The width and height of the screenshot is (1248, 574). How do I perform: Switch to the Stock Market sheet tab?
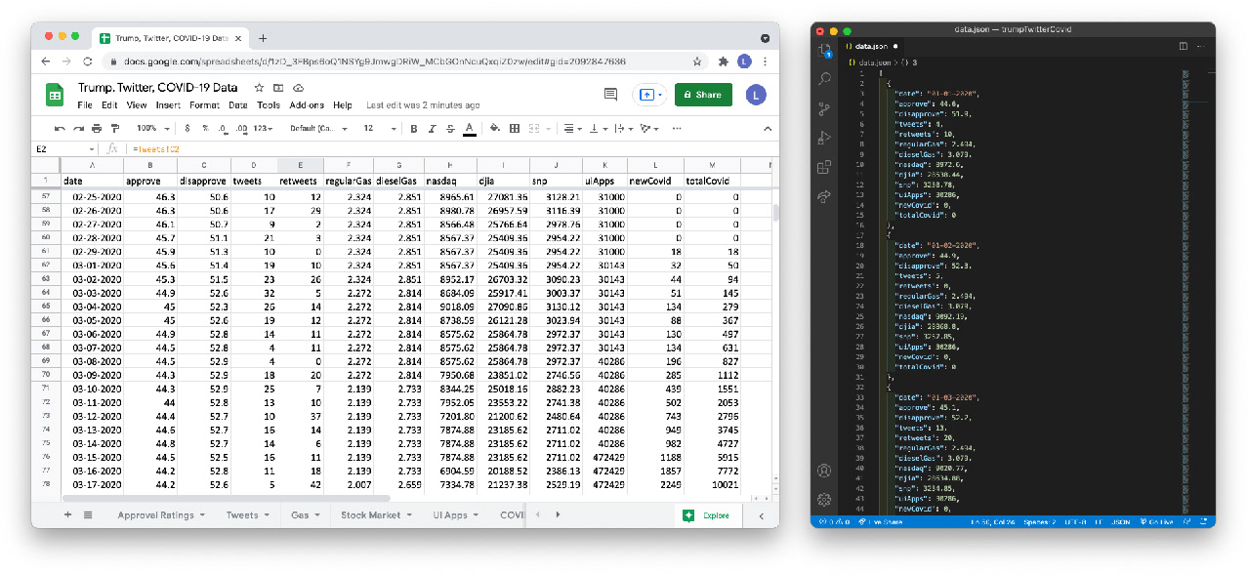376,514
